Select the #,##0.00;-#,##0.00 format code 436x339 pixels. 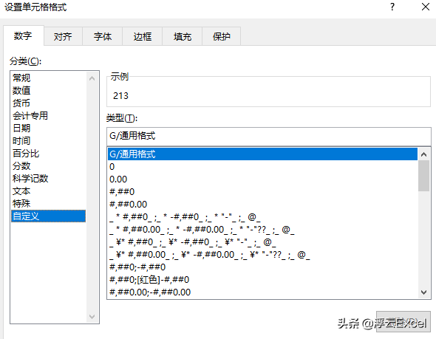point(262,292)
